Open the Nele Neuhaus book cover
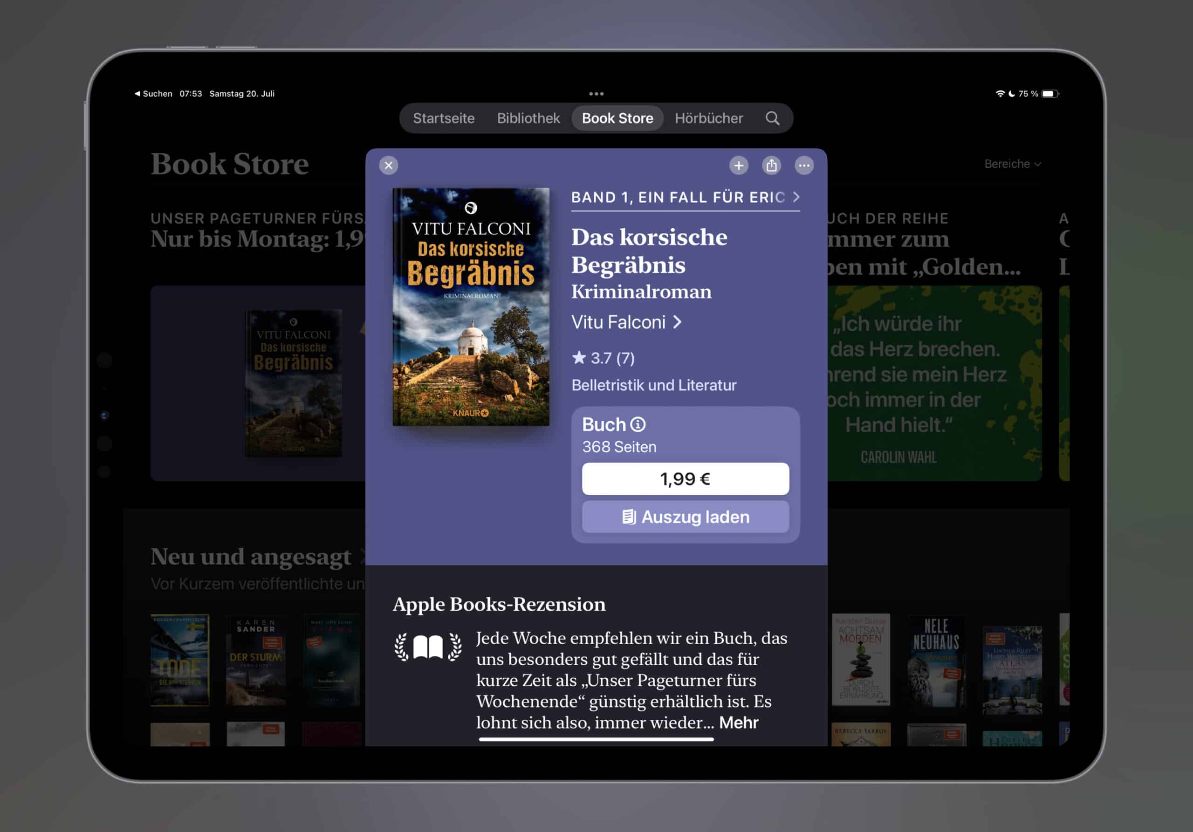This screenshot has width=1193, height=832. (936, 661)
